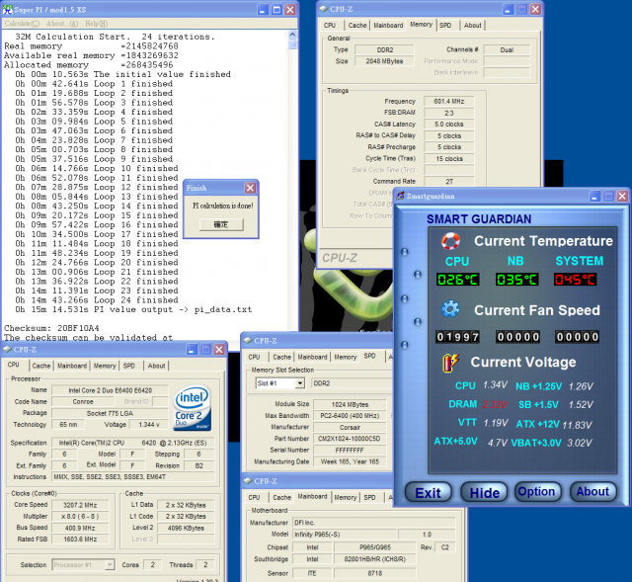Open the Slot #1 memory slot dropdown
This screenshot has width=632, height=582.
pyautogui.click(x=300, y=383)
